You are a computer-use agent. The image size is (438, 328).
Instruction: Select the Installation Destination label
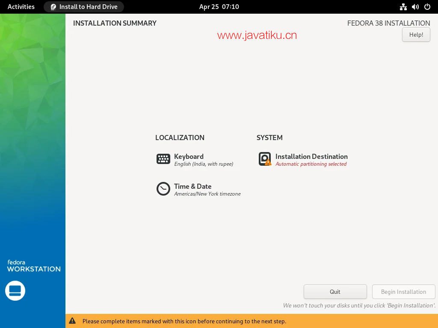(311, 156)
